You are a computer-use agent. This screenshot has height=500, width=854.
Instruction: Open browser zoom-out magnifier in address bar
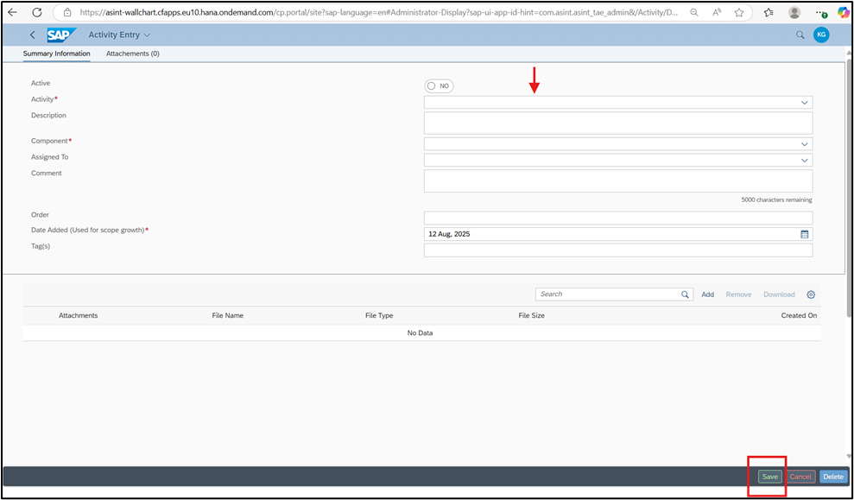(x=694, y=12)
